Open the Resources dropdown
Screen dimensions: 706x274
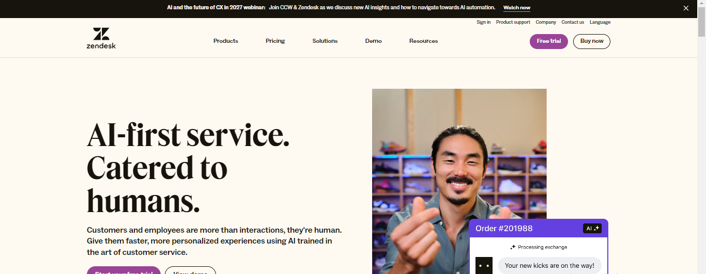(423, 41)
